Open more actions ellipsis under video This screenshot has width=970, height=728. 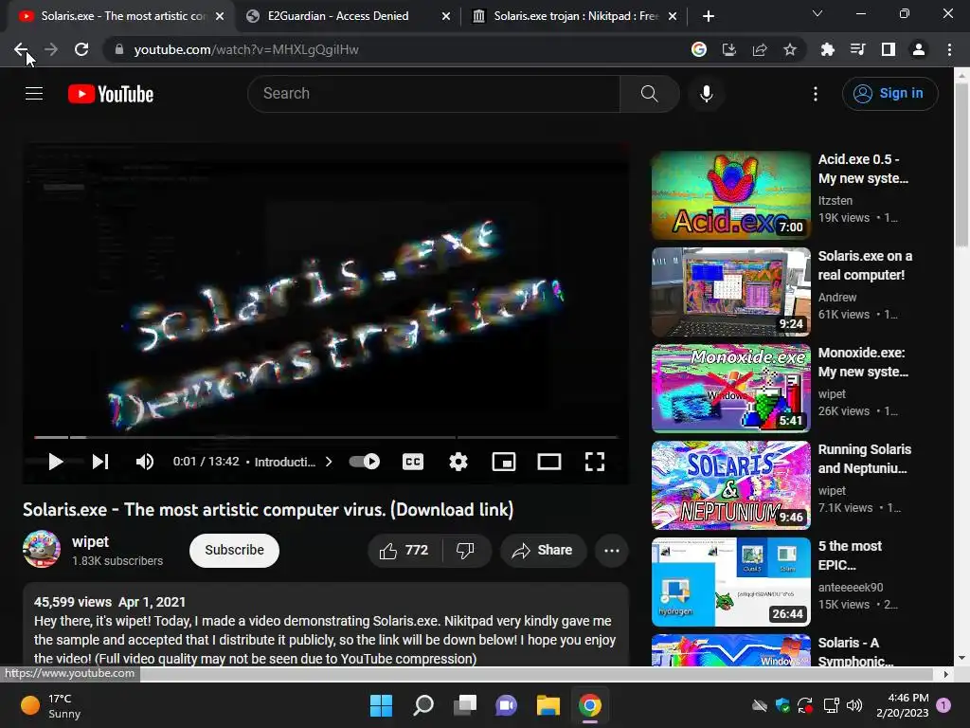611,551
